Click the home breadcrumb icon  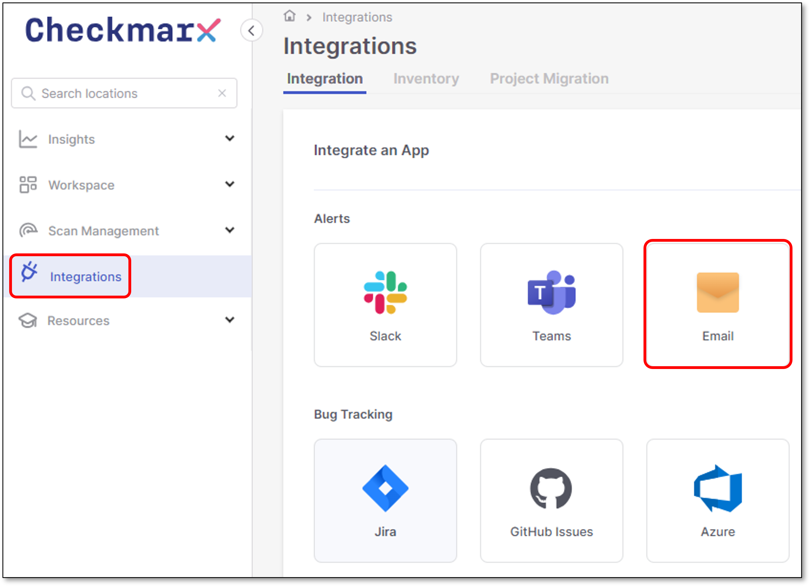(x=290, y=16)
